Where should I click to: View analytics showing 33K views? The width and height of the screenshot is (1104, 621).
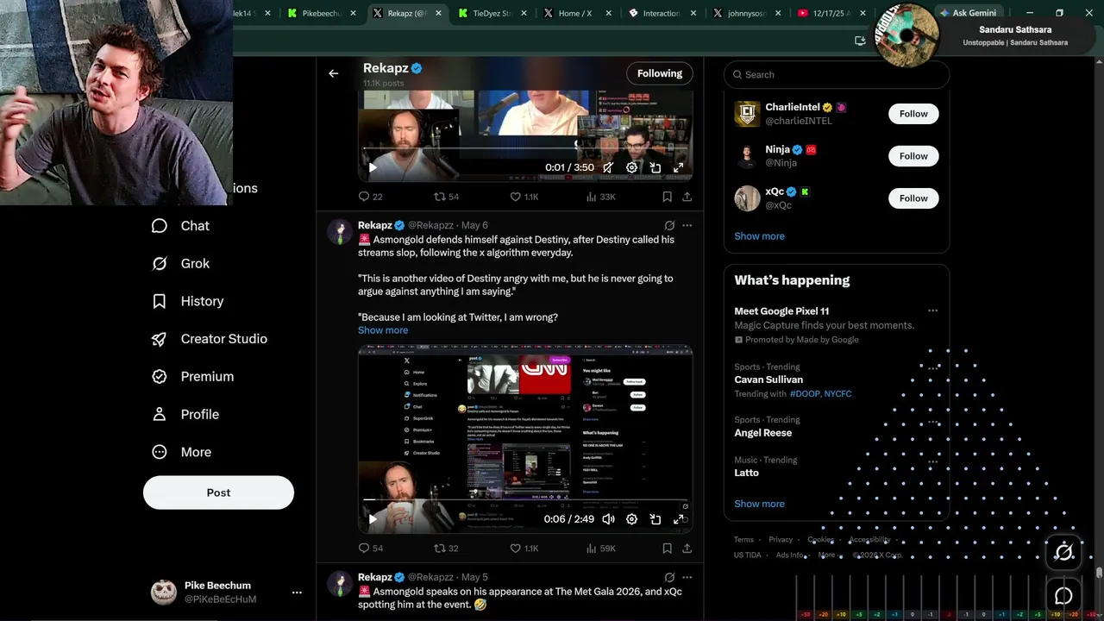[x=600, y=197]
